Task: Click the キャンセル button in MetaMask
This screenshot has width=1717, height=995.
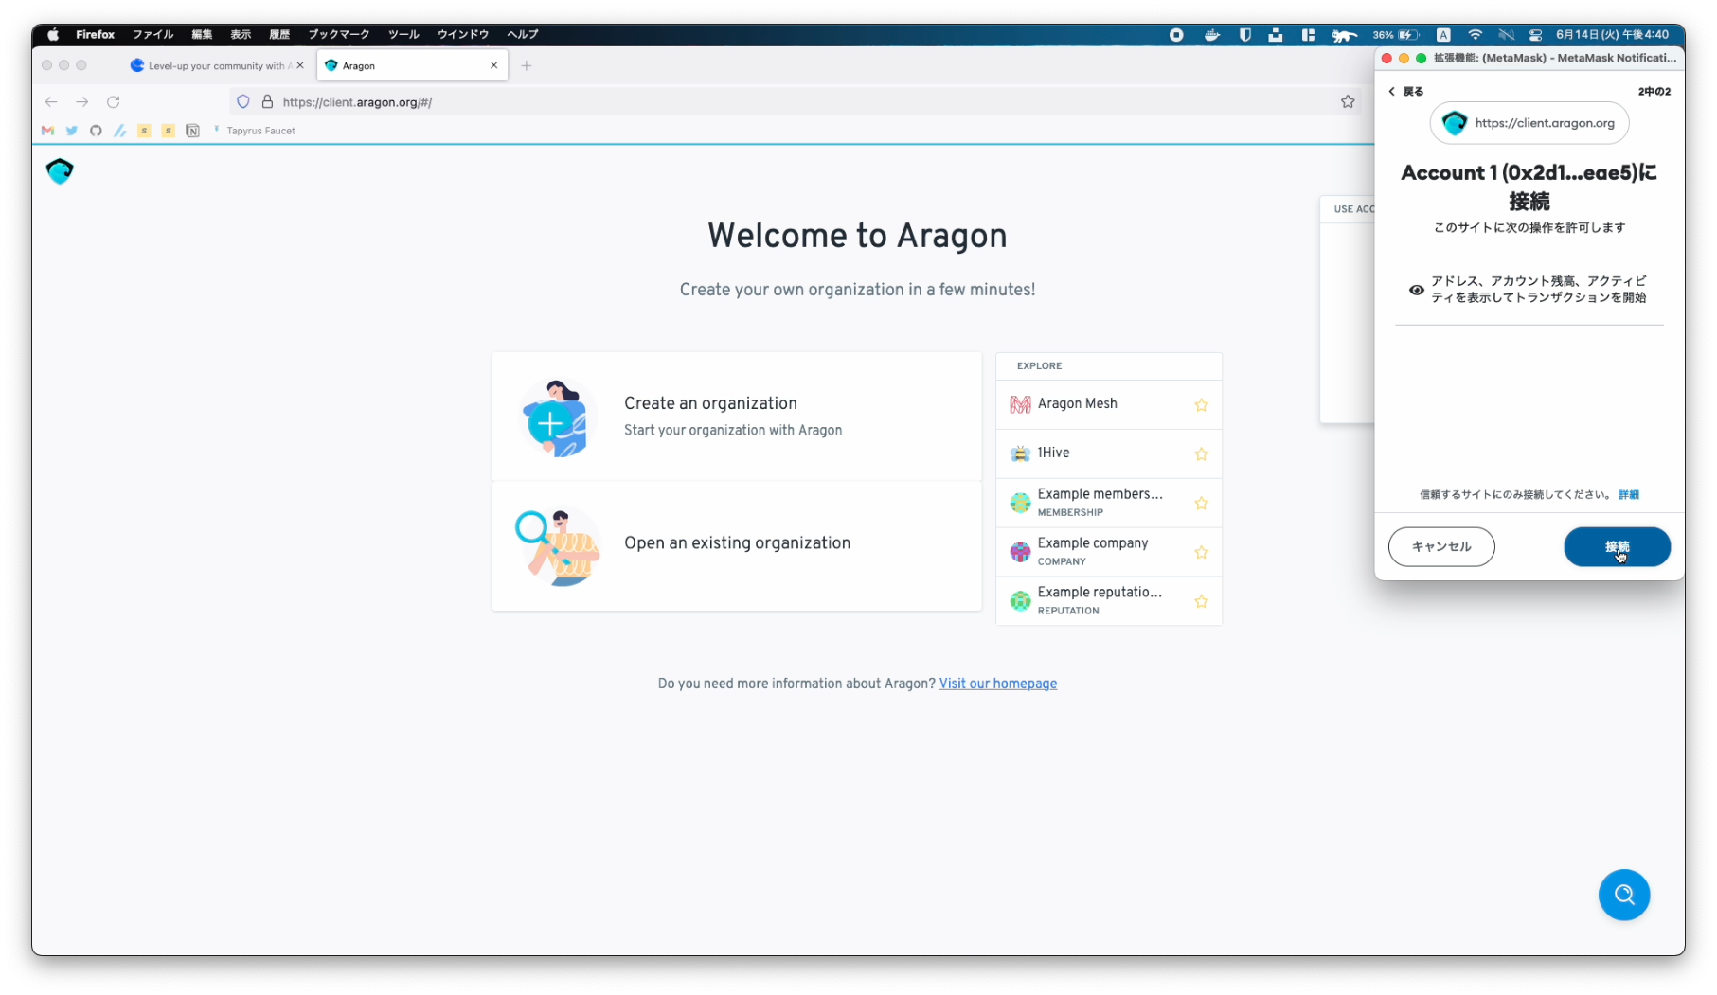Action: click(x=1440, y=547)
